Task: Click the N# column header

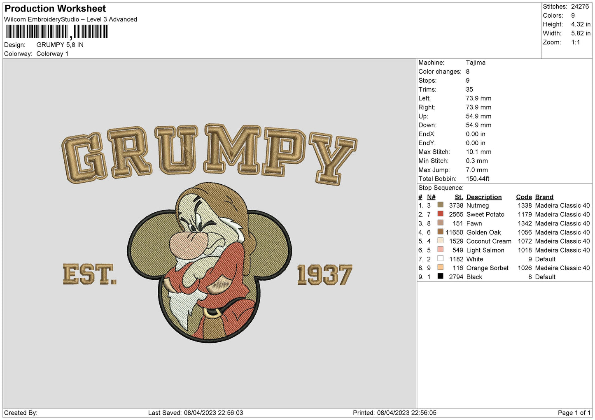Action: pos(431,197)
